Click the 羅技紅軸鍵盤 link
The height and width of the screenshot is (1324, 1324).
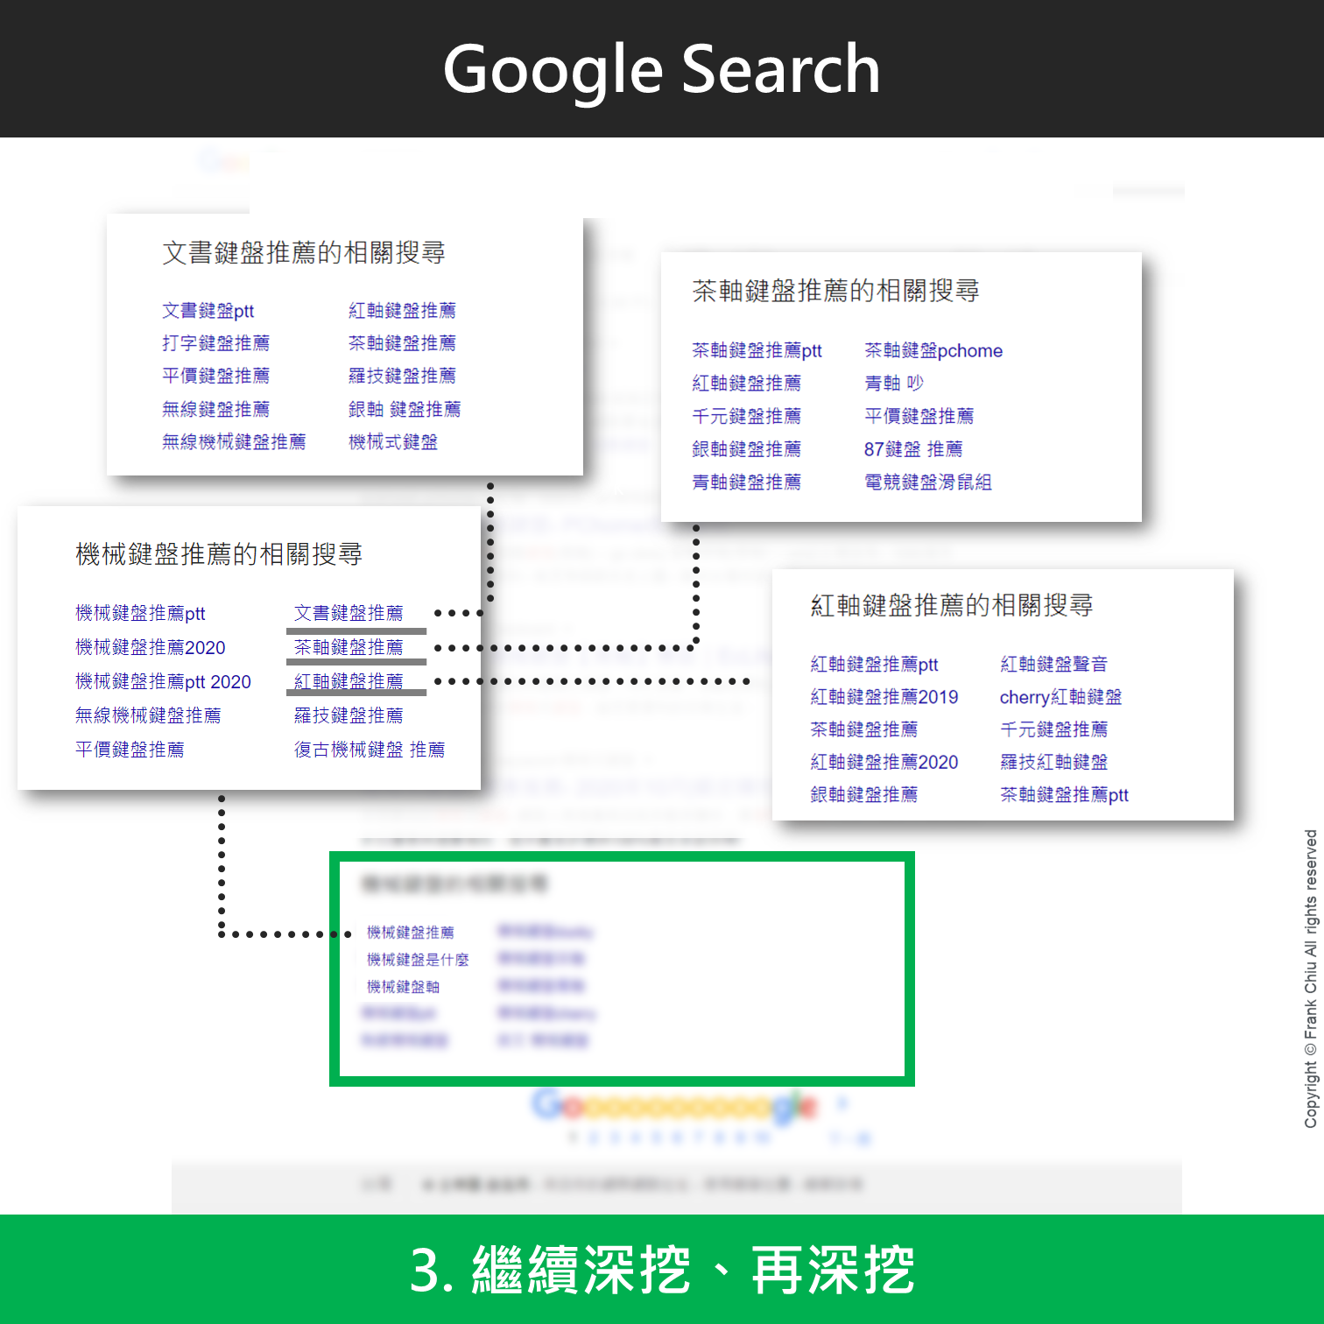(x=1053, y=763)
